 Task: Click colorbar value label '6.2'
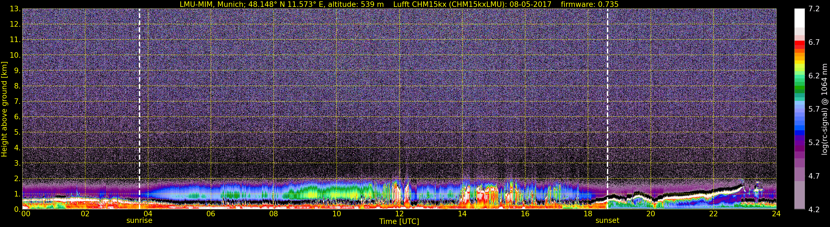tap(814, 76)
